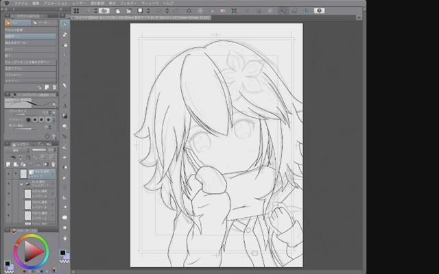The width and height of the screenshot is (439, 274).
Task: Select the straight Line figure tool
Action: click(64, 96)
